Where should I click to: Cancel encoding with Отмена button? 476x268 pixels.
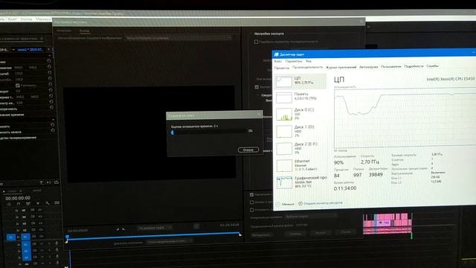(x=248, y=150)
